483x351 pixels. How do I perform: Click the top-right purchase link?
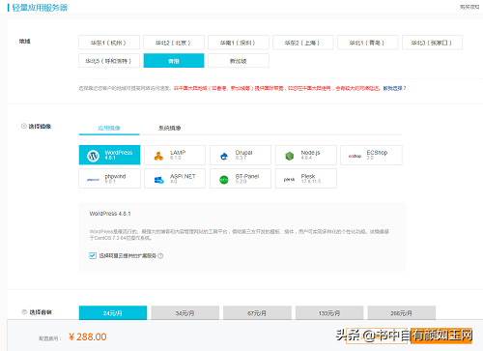[x=469, y=7]
